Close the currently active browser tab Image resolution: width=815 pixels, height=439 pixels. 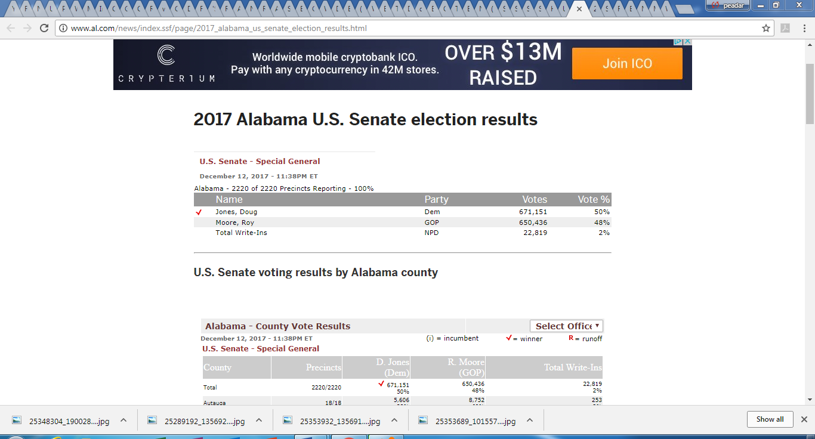click(579, 9)
